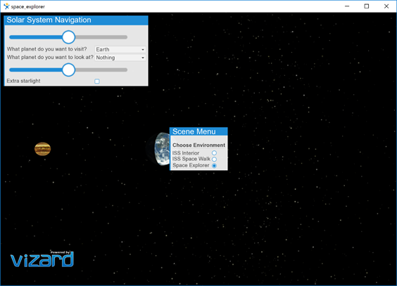Click the arrow beside Nothing selection
397x286 pixels.
click(143, 58)
